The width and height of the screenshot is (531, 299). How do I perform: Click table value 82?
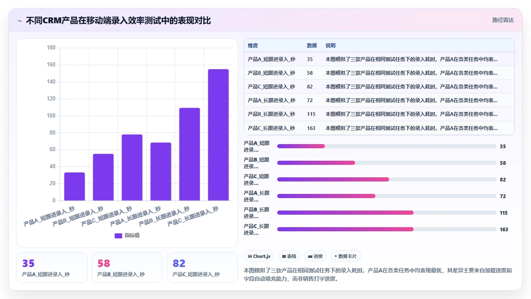(310, 86)
